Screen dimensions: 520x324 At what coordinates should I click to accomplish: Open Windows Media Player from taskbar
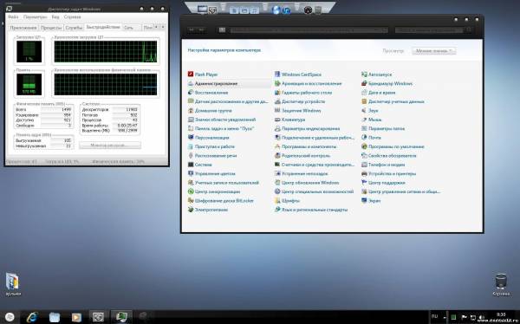(76, 317)
